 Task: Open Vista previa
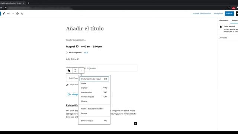pos(218,13)
